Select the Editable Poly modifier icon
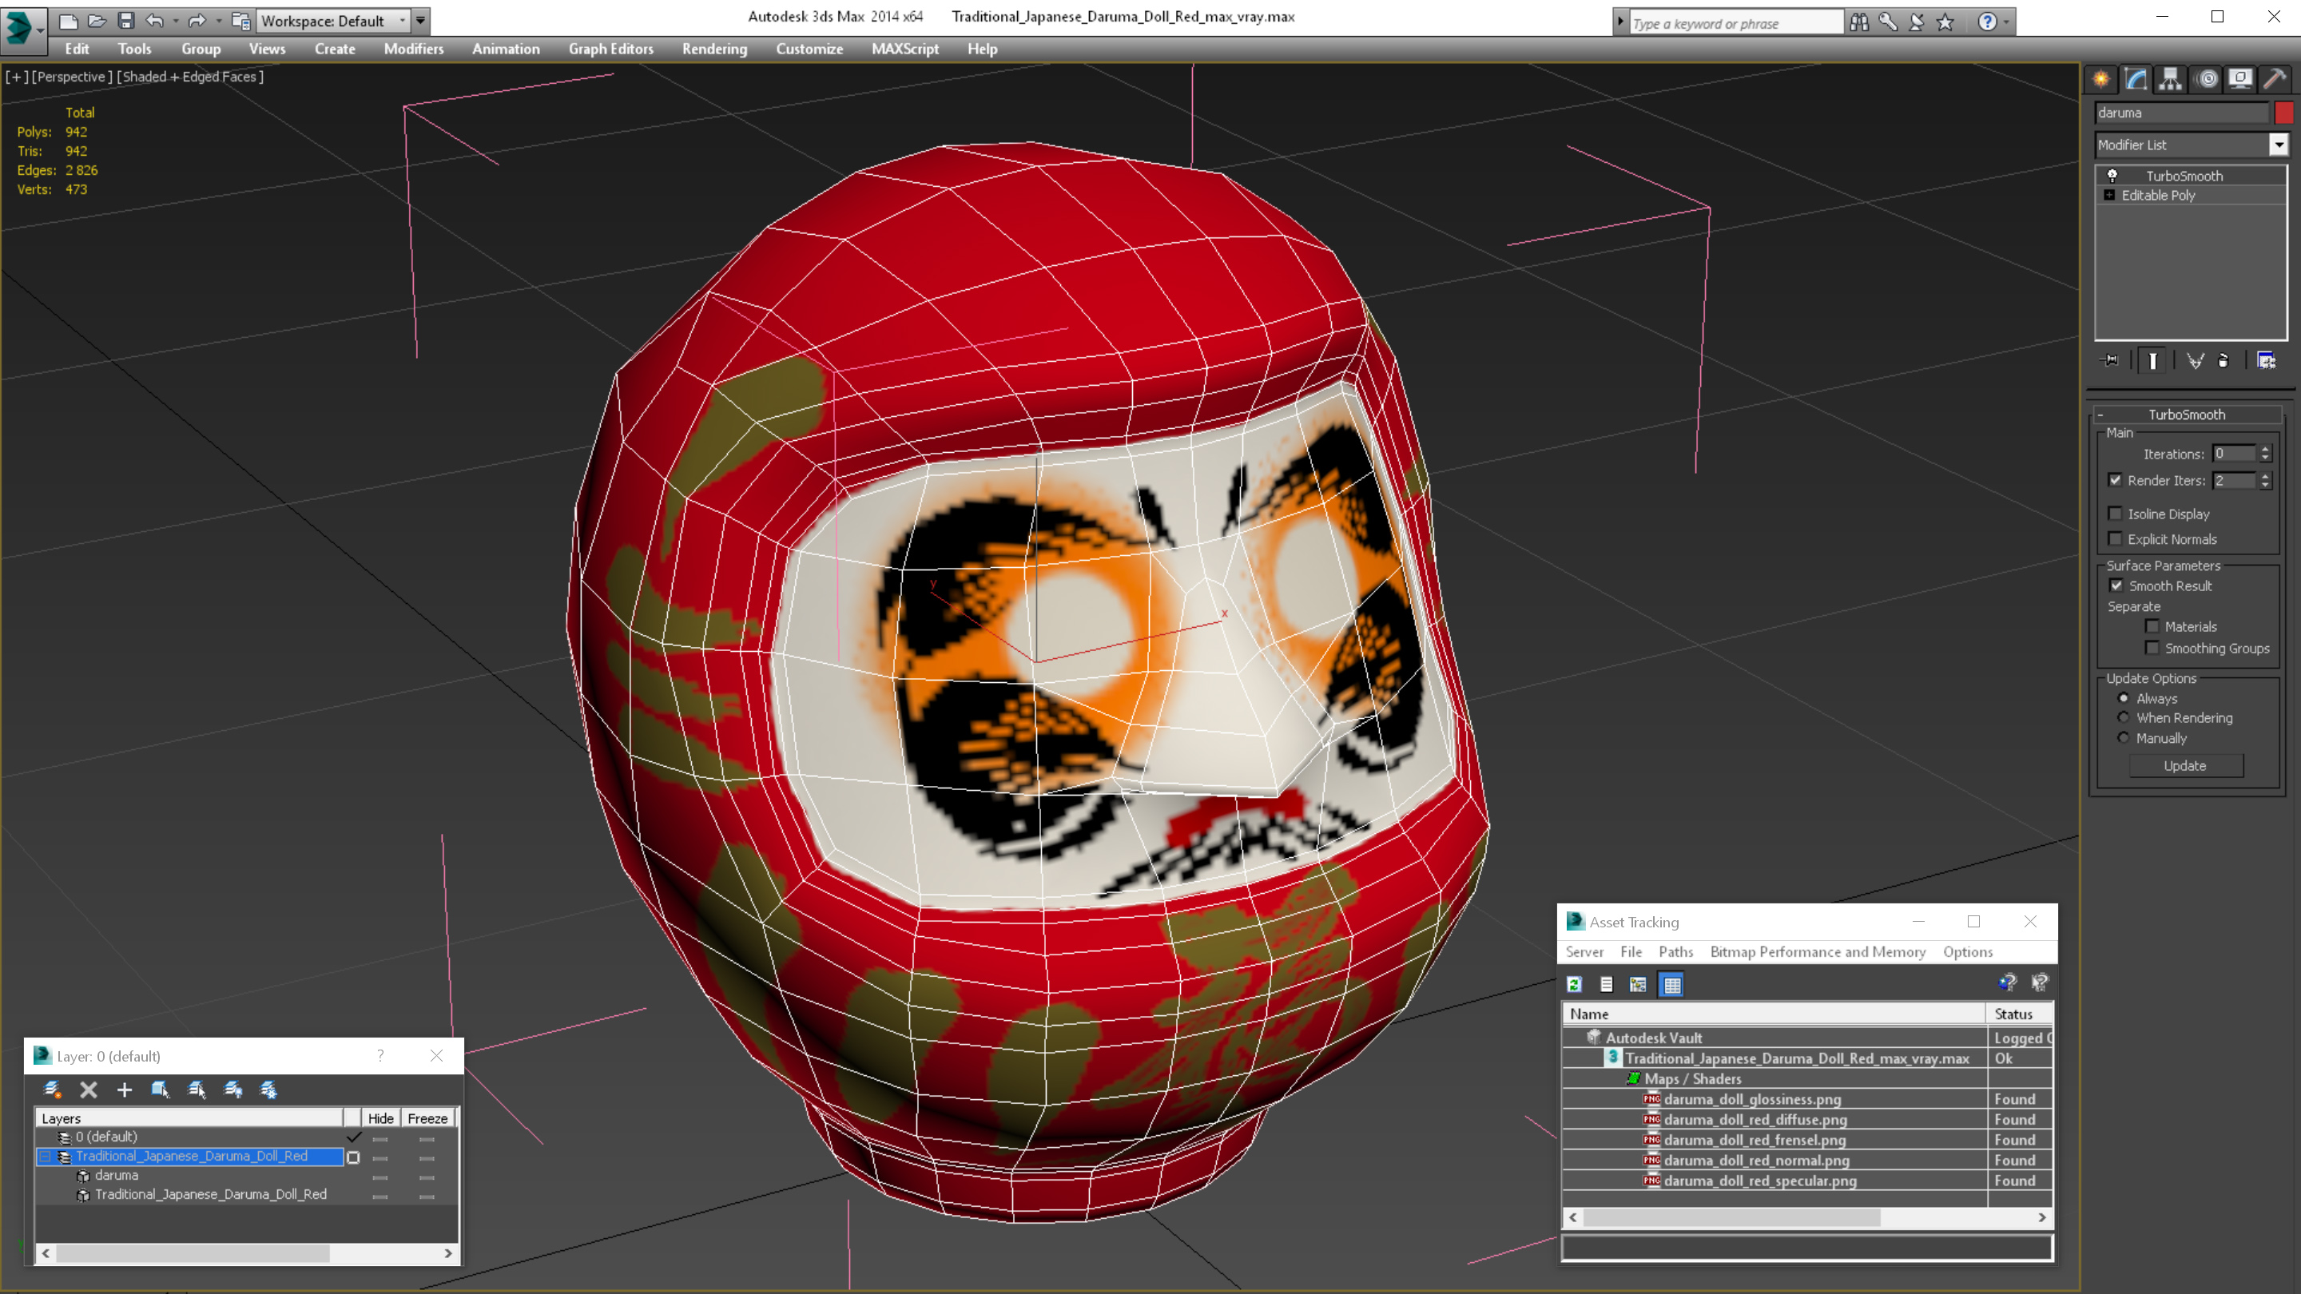2301x1294 pixels. (2110, 194)
